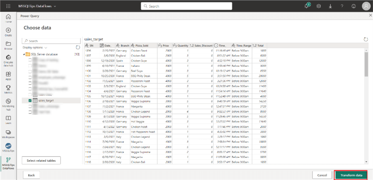
Task: Select the Pizza_Sold column header
Action: (x=143, y=45)
